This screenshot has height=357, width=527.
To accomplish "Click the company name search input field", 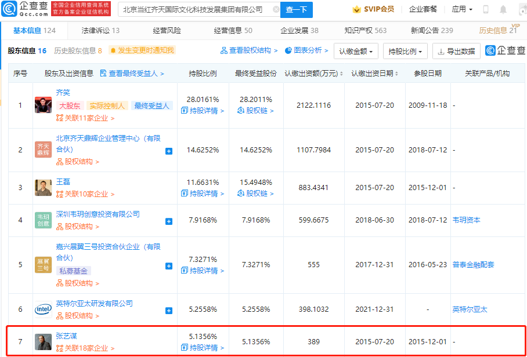I will pos(198,10).
